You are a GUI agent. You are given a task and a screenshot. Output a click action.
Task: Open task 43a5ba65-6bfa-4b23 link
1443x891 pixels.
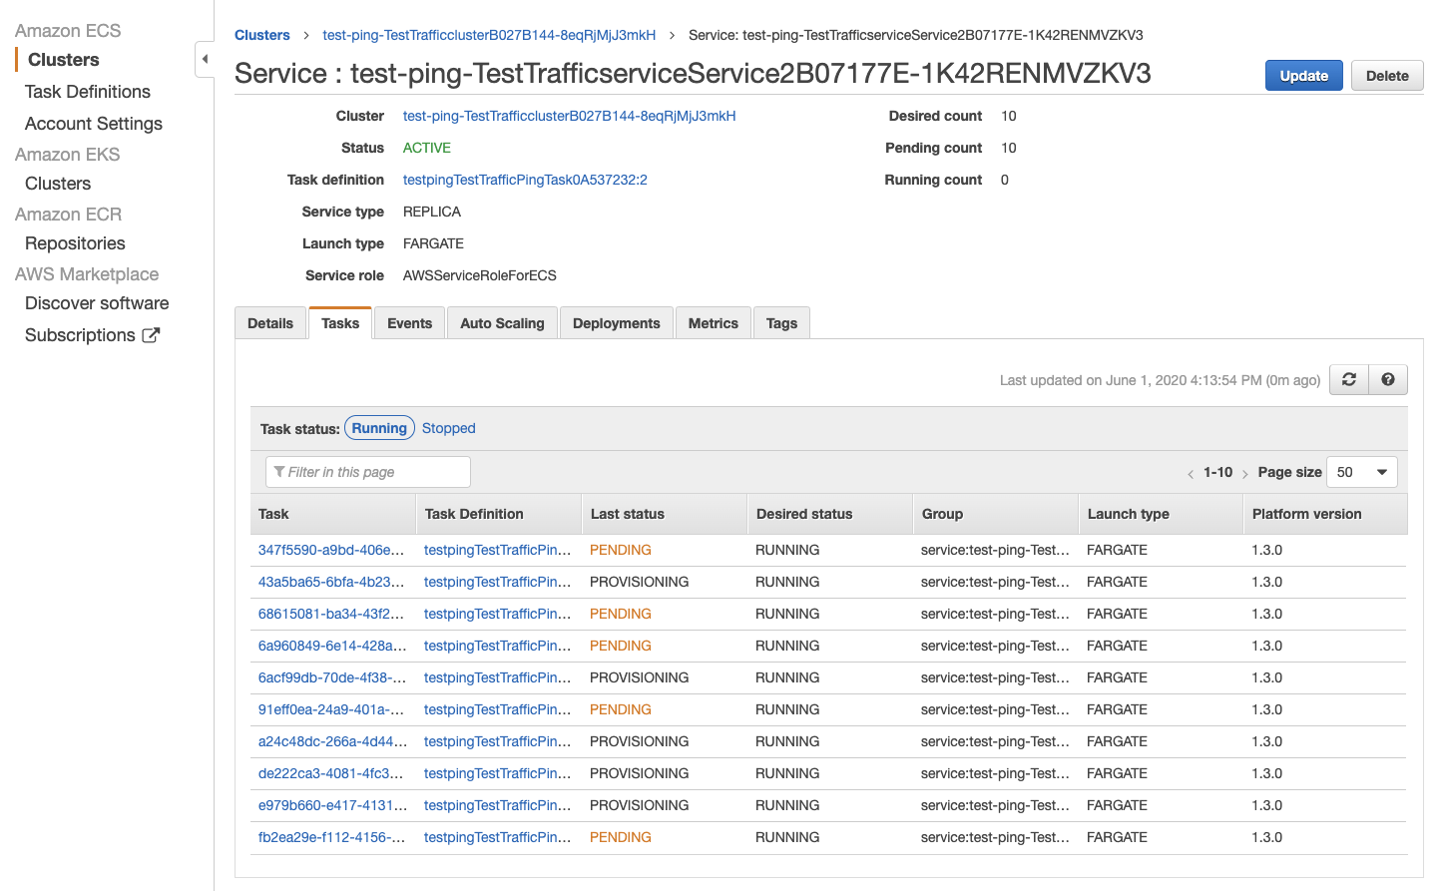[331, 582]
